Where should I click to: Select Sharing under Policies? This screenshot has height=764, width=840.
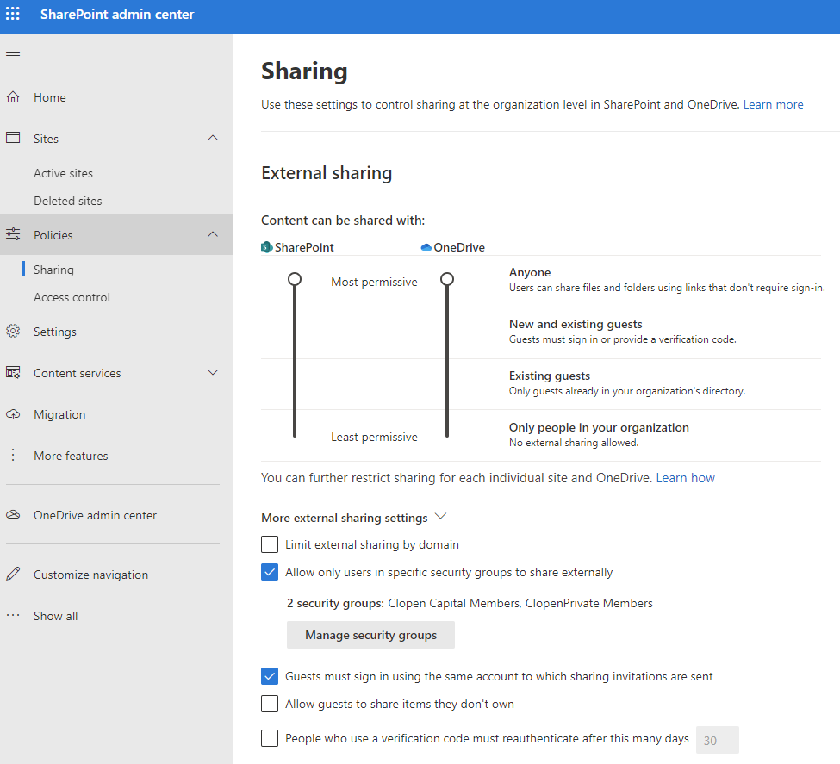(x=53, y=270)
